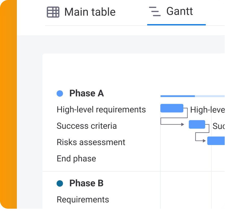Collapse the Phase B group

[x=86, y=183]
